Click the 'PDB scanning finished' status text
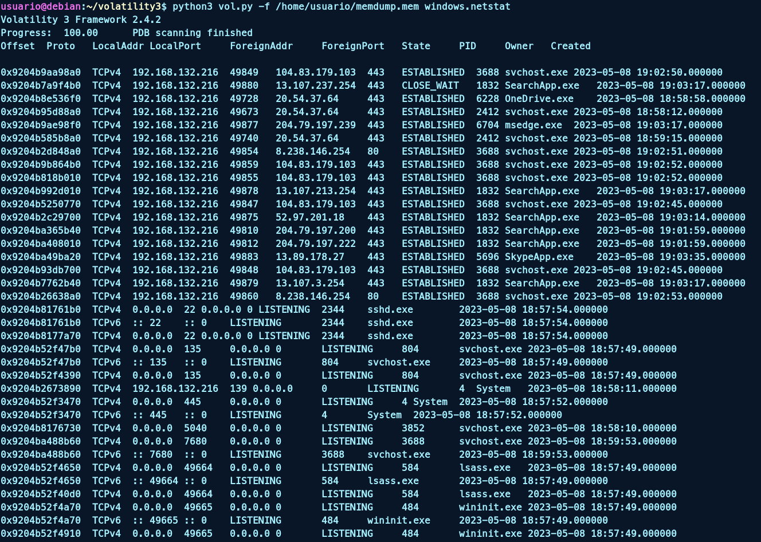 [x=192, y=33]
